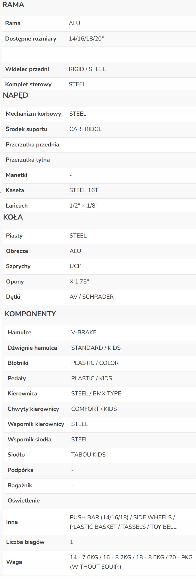196x579 pixels.
Task: Select the Łańcuch row label
Action: pos(17,206)
